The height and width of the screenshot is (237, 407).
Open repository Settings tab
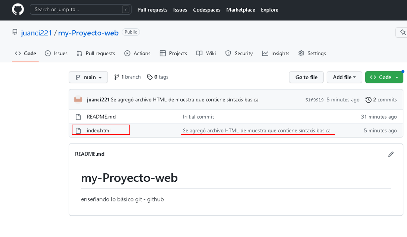click(x=312, y=53)
